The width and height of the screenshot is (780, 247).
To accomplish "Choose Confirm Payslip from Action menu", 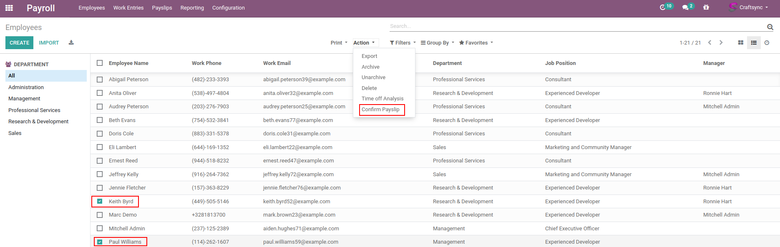I will (380, 110).
